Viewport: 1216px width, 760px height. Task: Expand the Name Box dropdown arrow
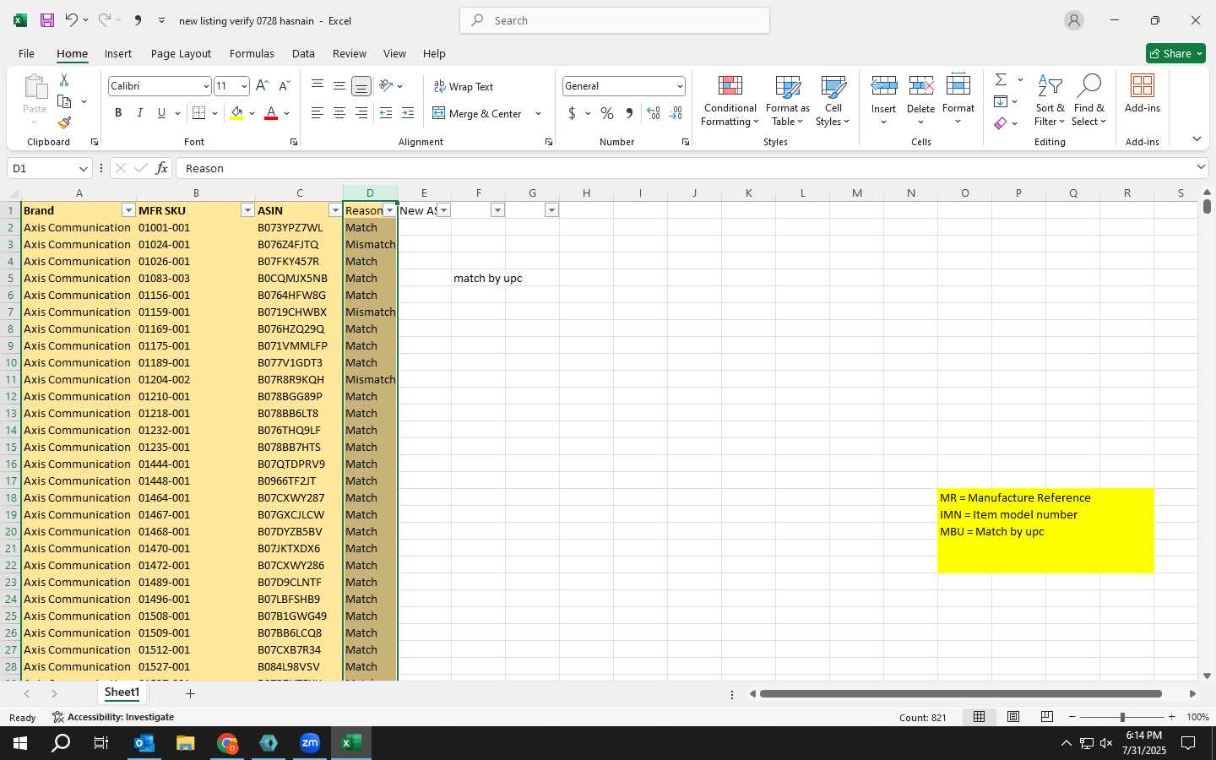tap(83, 168)
